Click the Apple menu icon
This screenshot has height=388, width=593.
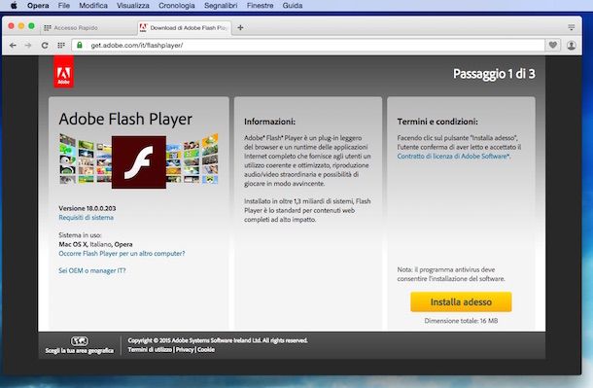click(x=14, y=5)
